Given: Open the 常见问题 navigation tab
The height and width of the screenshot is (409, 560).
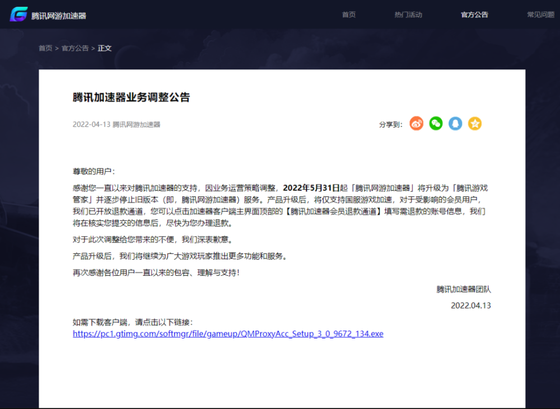Looking at the screenshot, I should (x=541, y=15).
